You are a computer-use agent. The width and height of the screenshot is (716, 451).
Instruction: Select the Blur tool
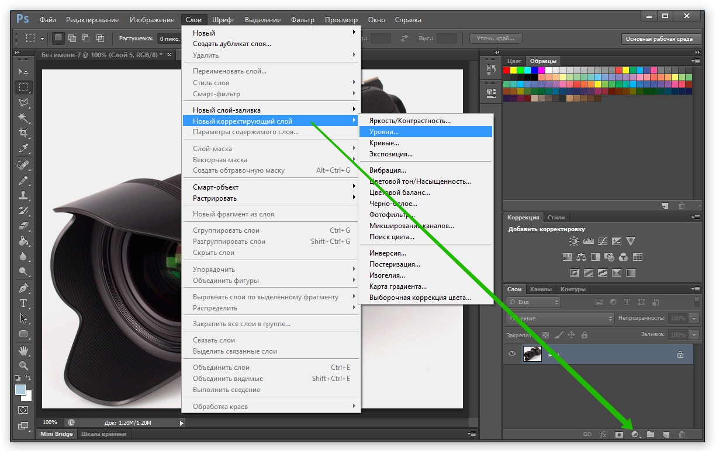tap(23, 256)
